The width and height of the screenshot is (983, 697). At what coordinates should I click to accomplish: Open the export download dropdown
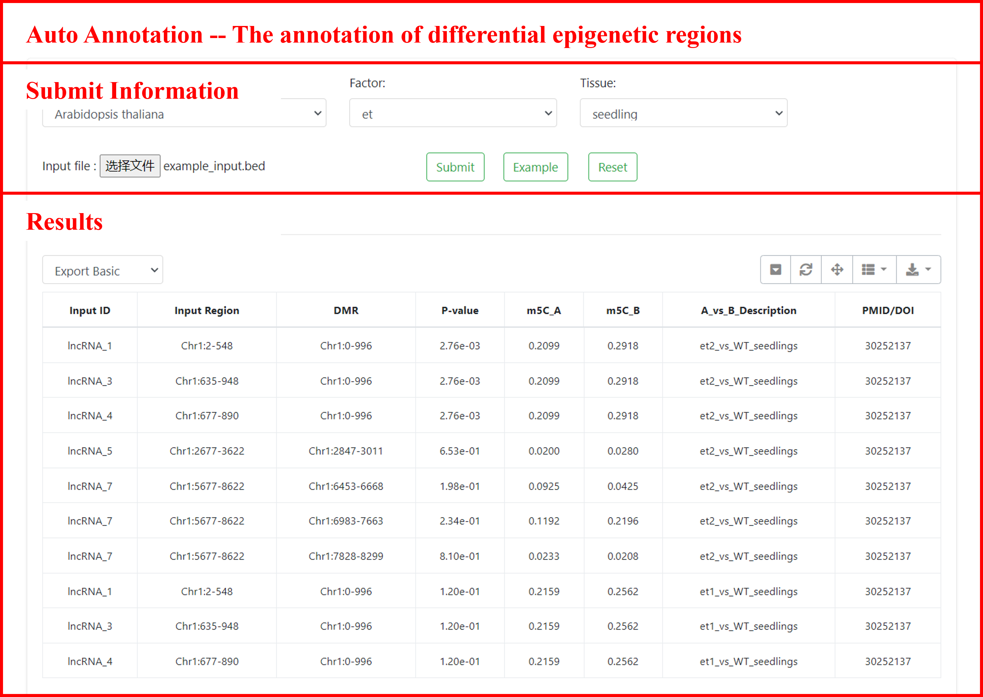(918, 270)
